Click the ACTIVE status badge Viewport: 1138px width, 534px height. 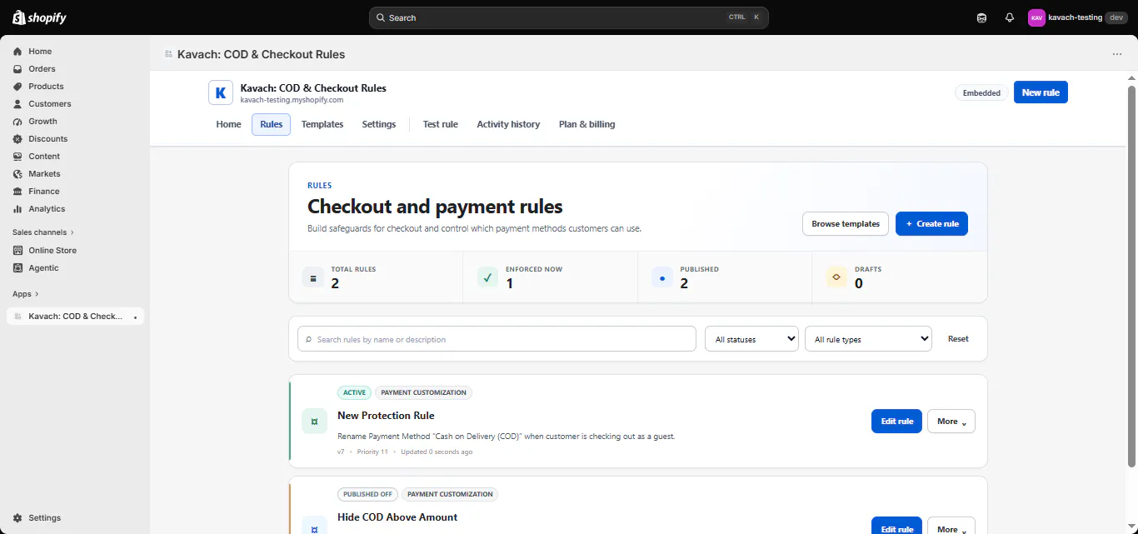point(354,392)
